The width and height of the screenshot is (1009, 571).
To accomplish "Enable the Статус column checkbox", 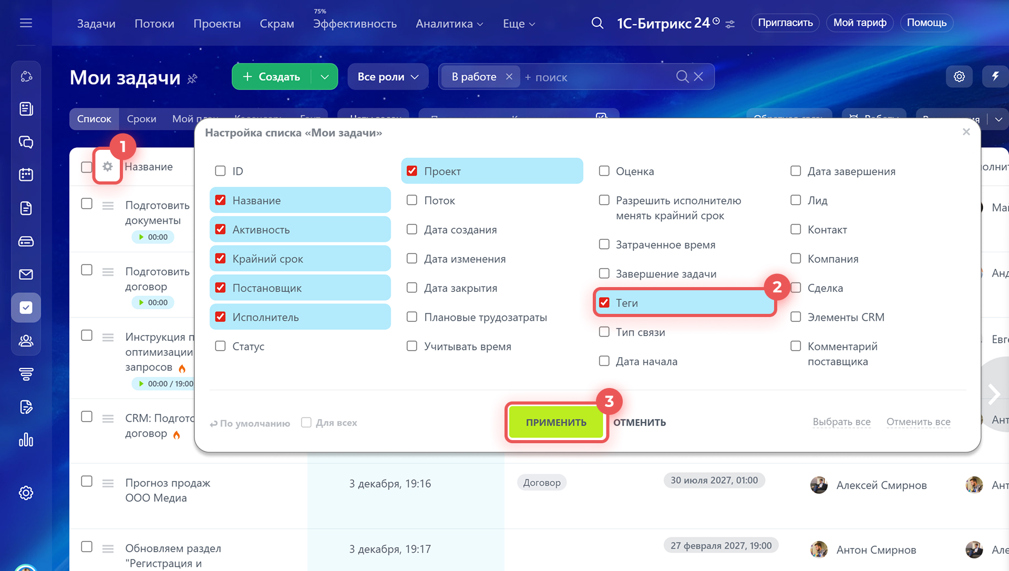I will [221, 346].
